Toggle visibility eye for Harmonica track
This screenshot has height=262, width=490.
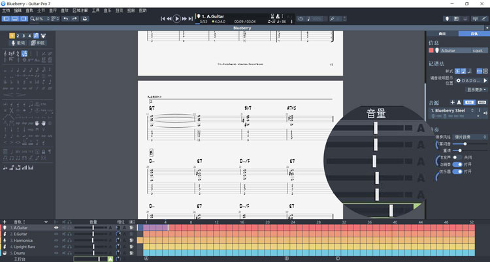56,240
